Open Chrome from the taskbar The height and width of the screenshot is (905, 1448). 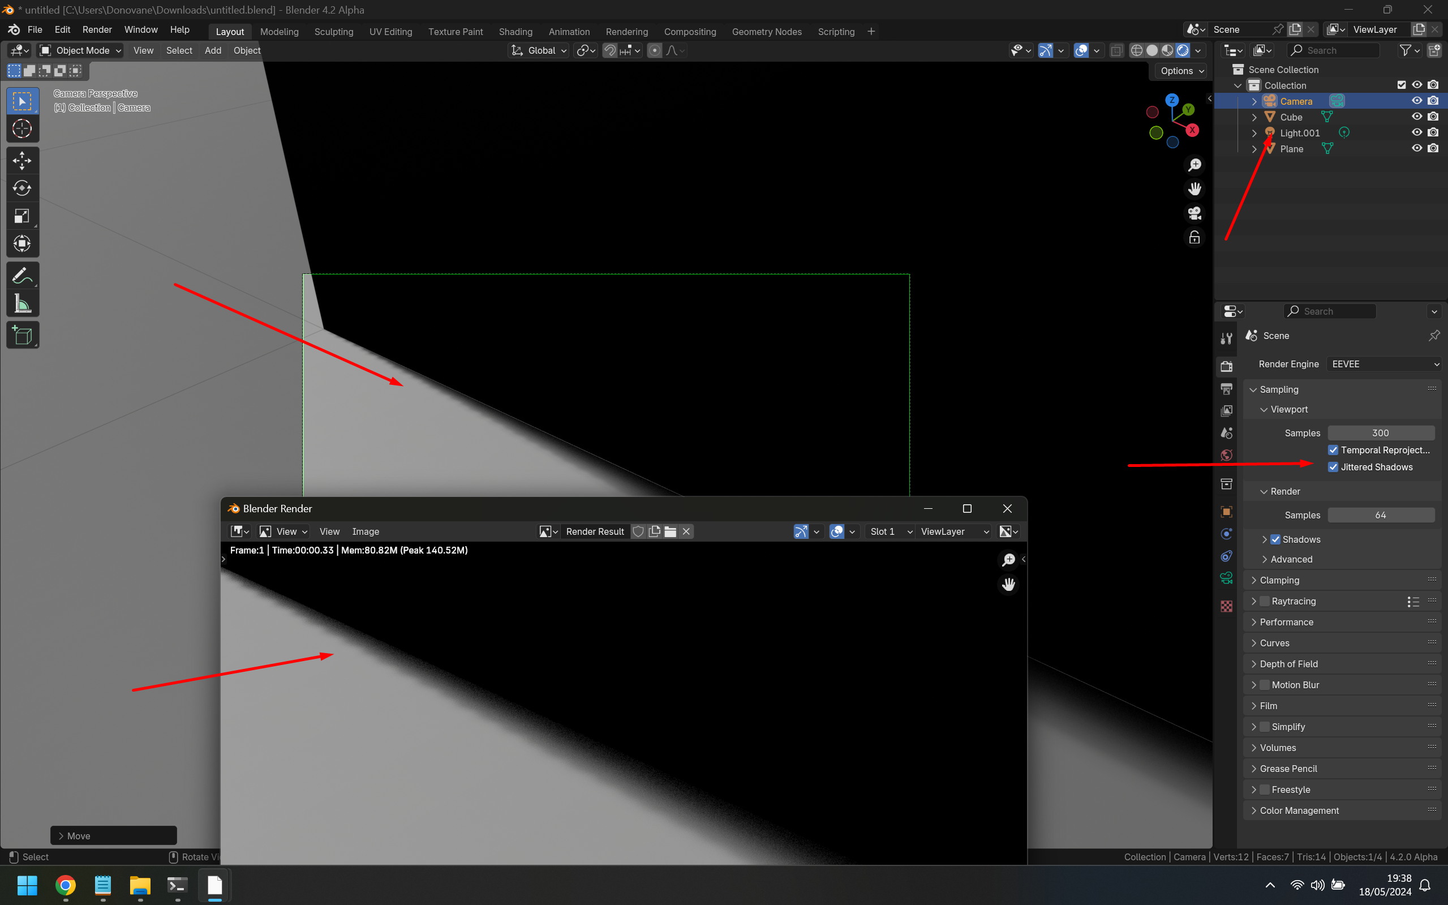pos(65,885)
